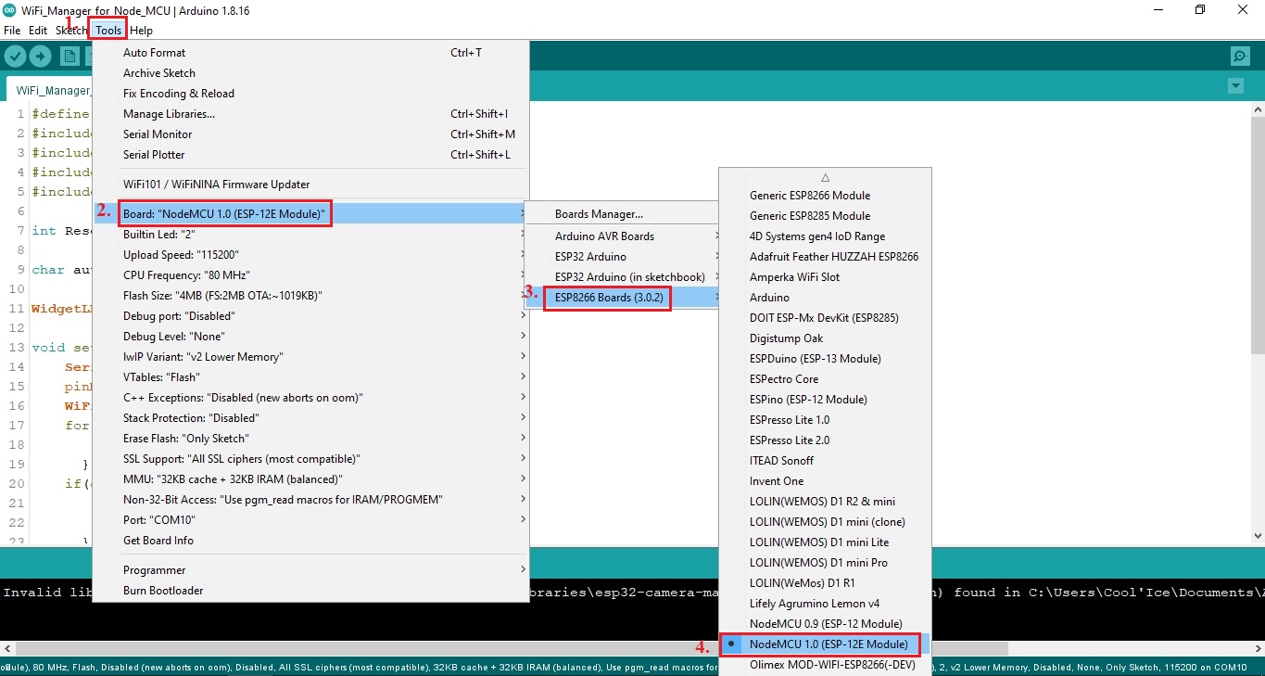Select LOLIN(WEMOS) D1 R2 & mini
The width and height of the screenshot is (1265, 676).
click(x=825, y=502)
